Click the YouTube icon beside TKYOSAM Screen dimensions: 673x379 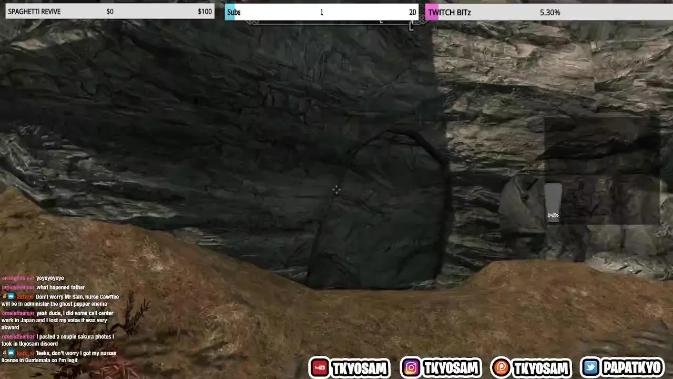[x=320, y=367]
